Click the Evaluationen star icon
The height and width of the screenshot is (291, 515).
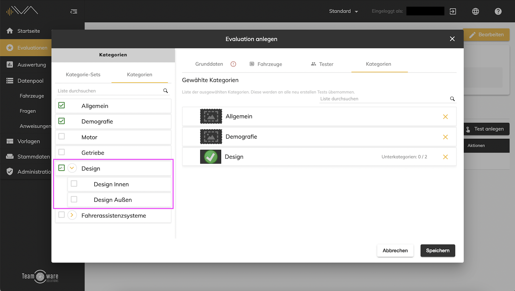click(10, 48)
